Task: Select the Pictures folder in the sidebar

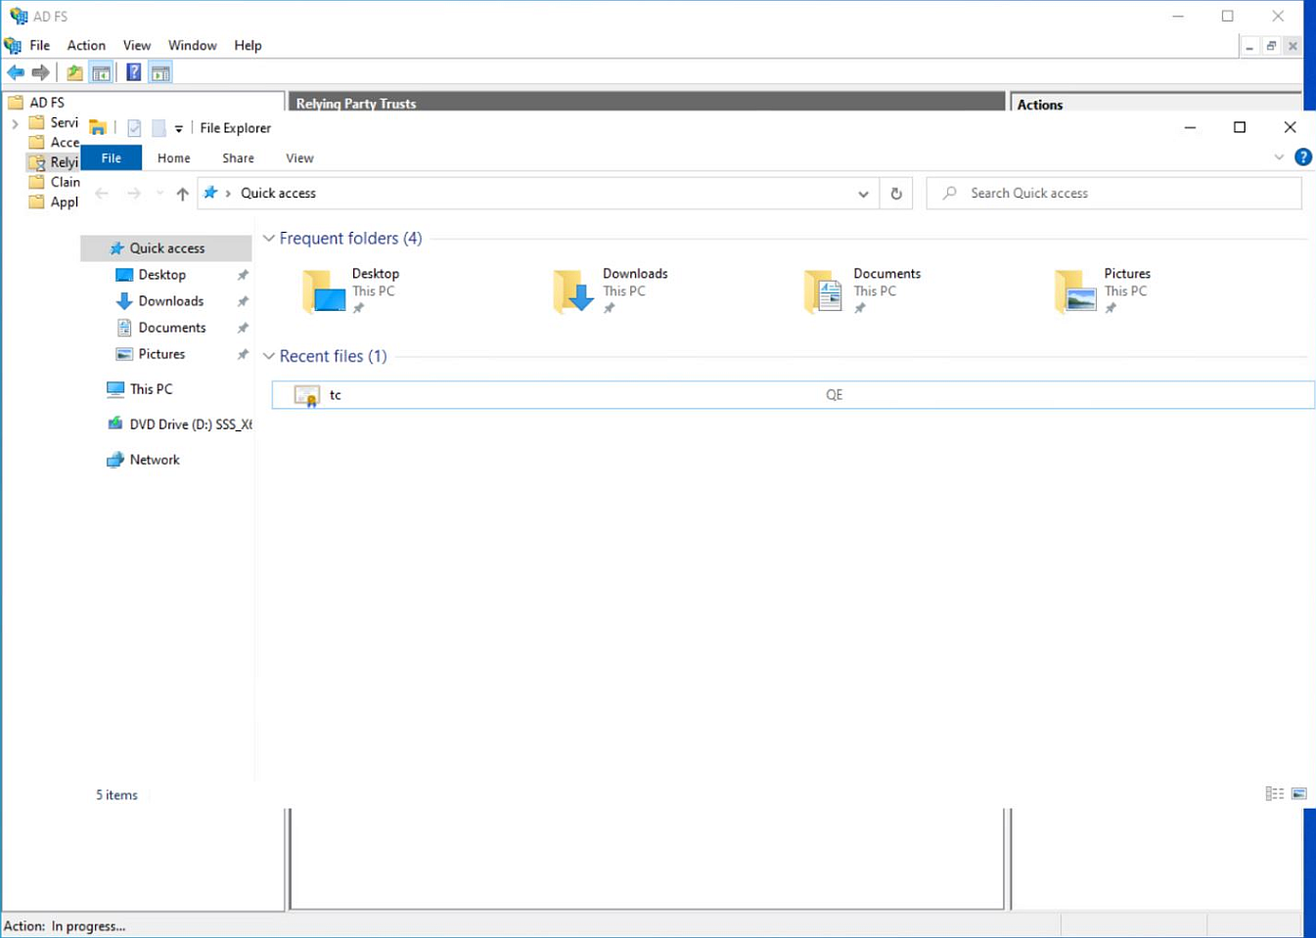Action: (x=160, y=354)
